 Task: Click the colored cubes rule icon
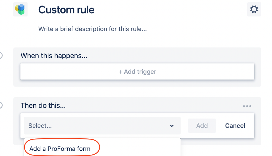tap(20, 9)
